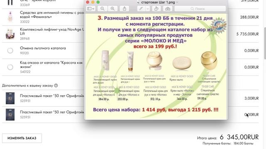Click the cream-soap bar image in Preview
The width and height of the screenshot is (266, 149).
point(182,63)
